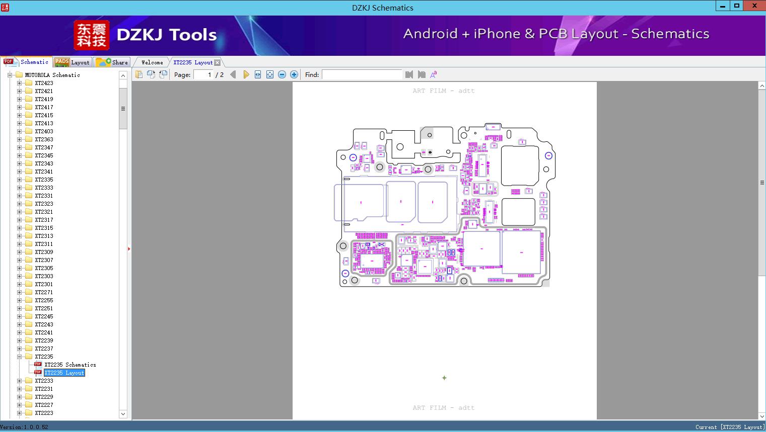Zoom in on the layout
Viewport: 766px width, 432px height.
click(x=294, y=74)
